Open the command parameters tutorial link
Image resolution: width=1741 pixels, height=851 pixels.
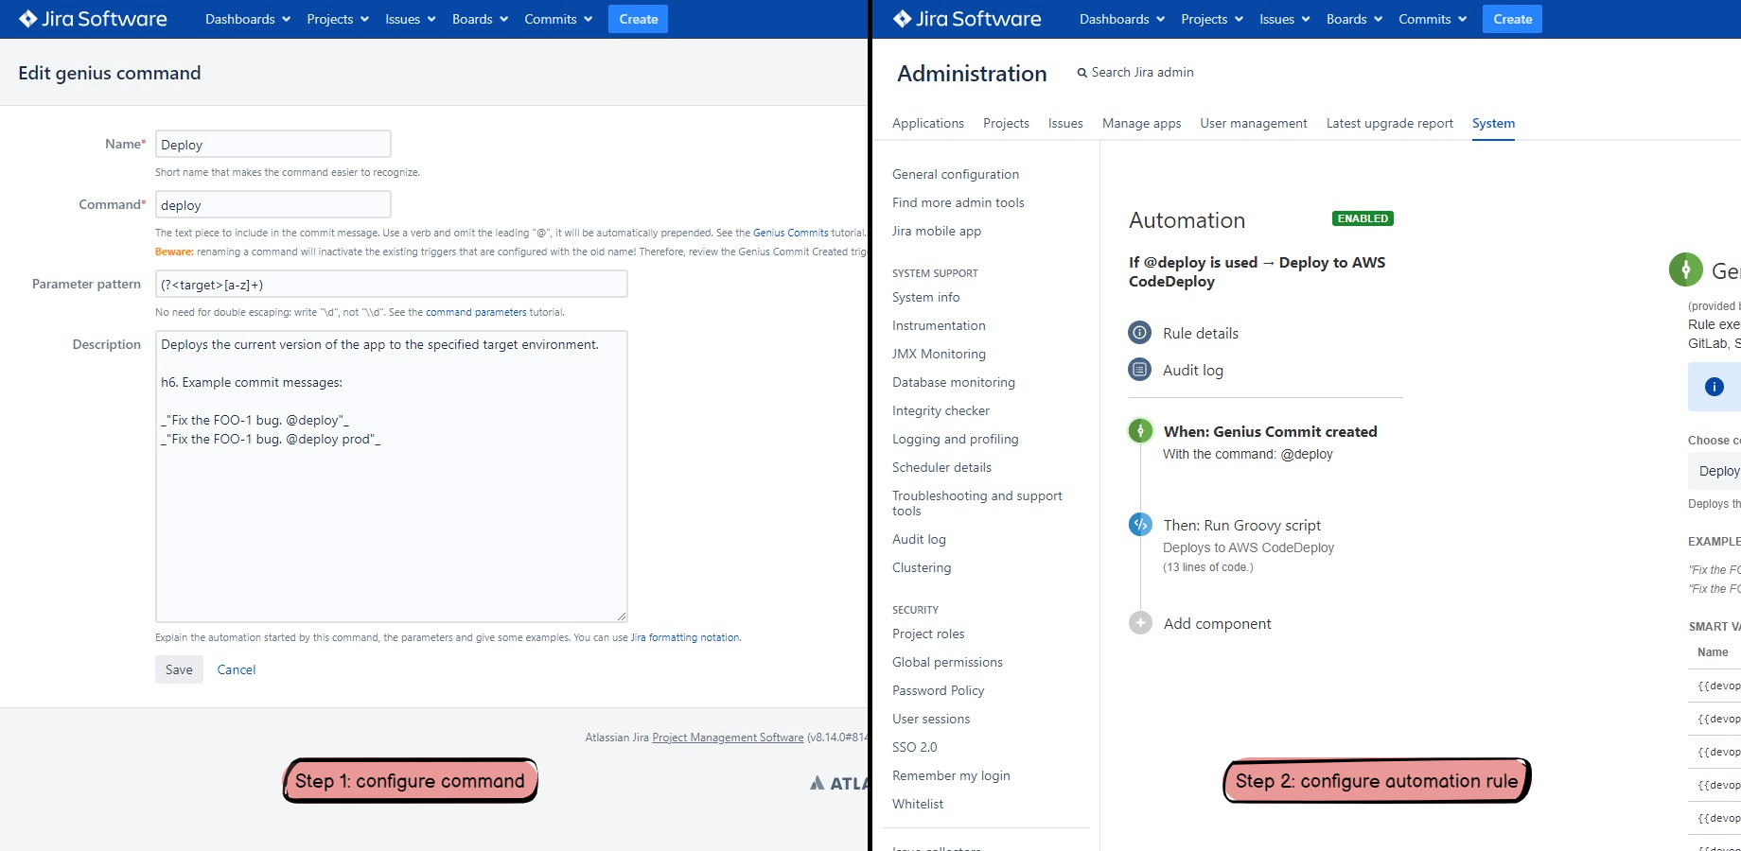(476, 312)
